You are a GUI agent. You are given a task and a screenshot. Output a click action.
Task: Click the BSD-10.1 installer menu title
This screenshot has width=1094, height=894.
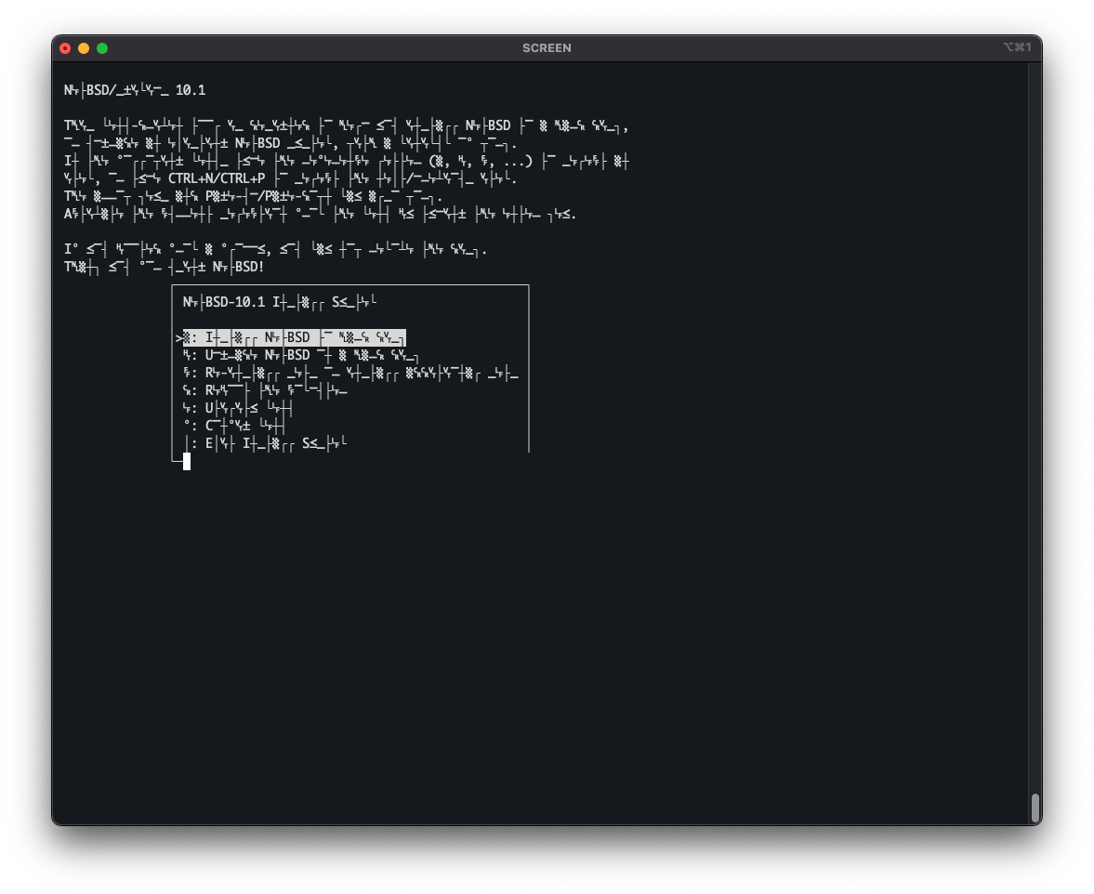(280, 302)
